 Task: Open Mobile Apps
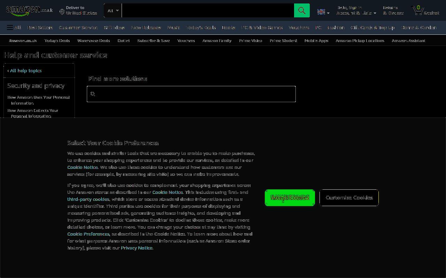[x=316, y=41]
